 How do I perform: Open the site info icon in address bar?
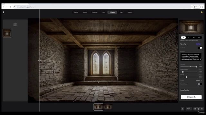[x=15, y=7]
